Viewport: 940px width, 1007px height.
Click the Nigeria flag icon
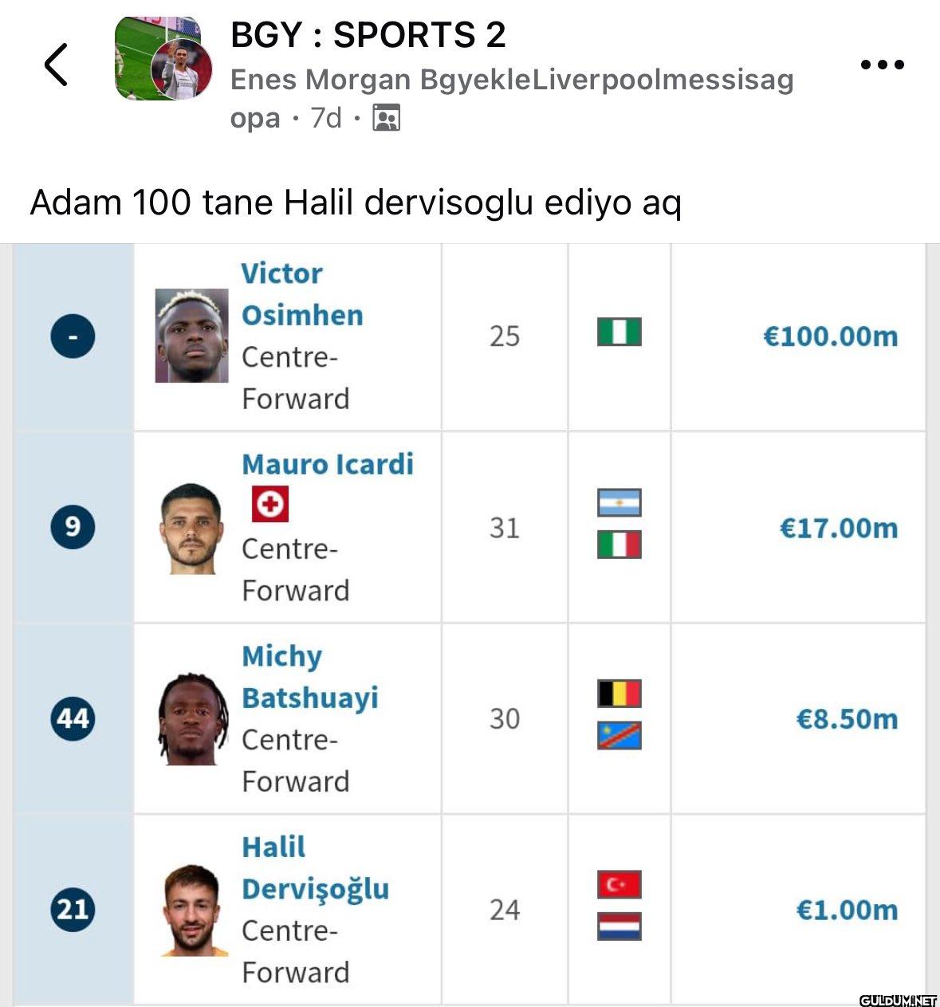[619, 332]
